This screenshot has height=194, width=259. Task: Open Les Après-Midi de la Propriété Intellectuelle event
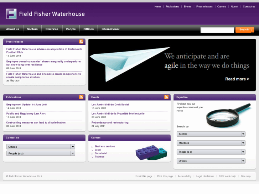point(118,114)
